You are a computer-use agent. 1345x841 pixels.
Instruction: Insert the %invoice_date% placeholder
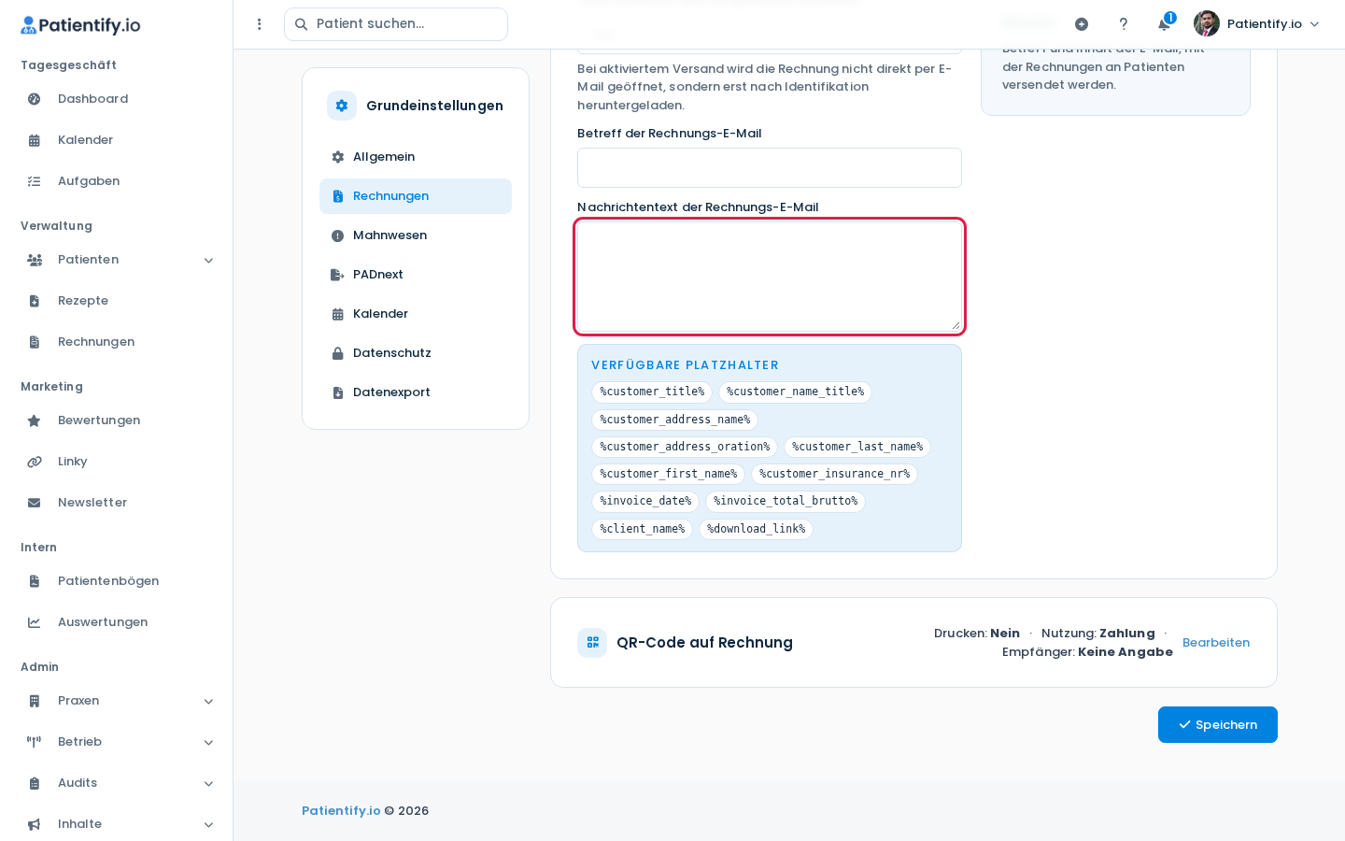click(645, 502)
